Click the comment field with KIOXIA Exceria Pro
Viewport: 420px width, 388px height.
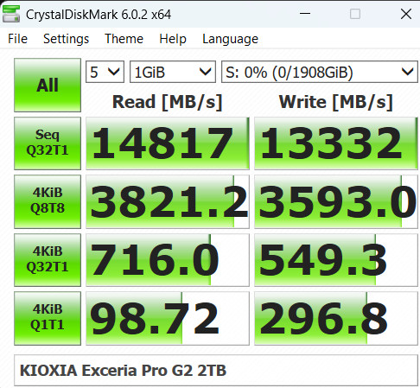216,370
